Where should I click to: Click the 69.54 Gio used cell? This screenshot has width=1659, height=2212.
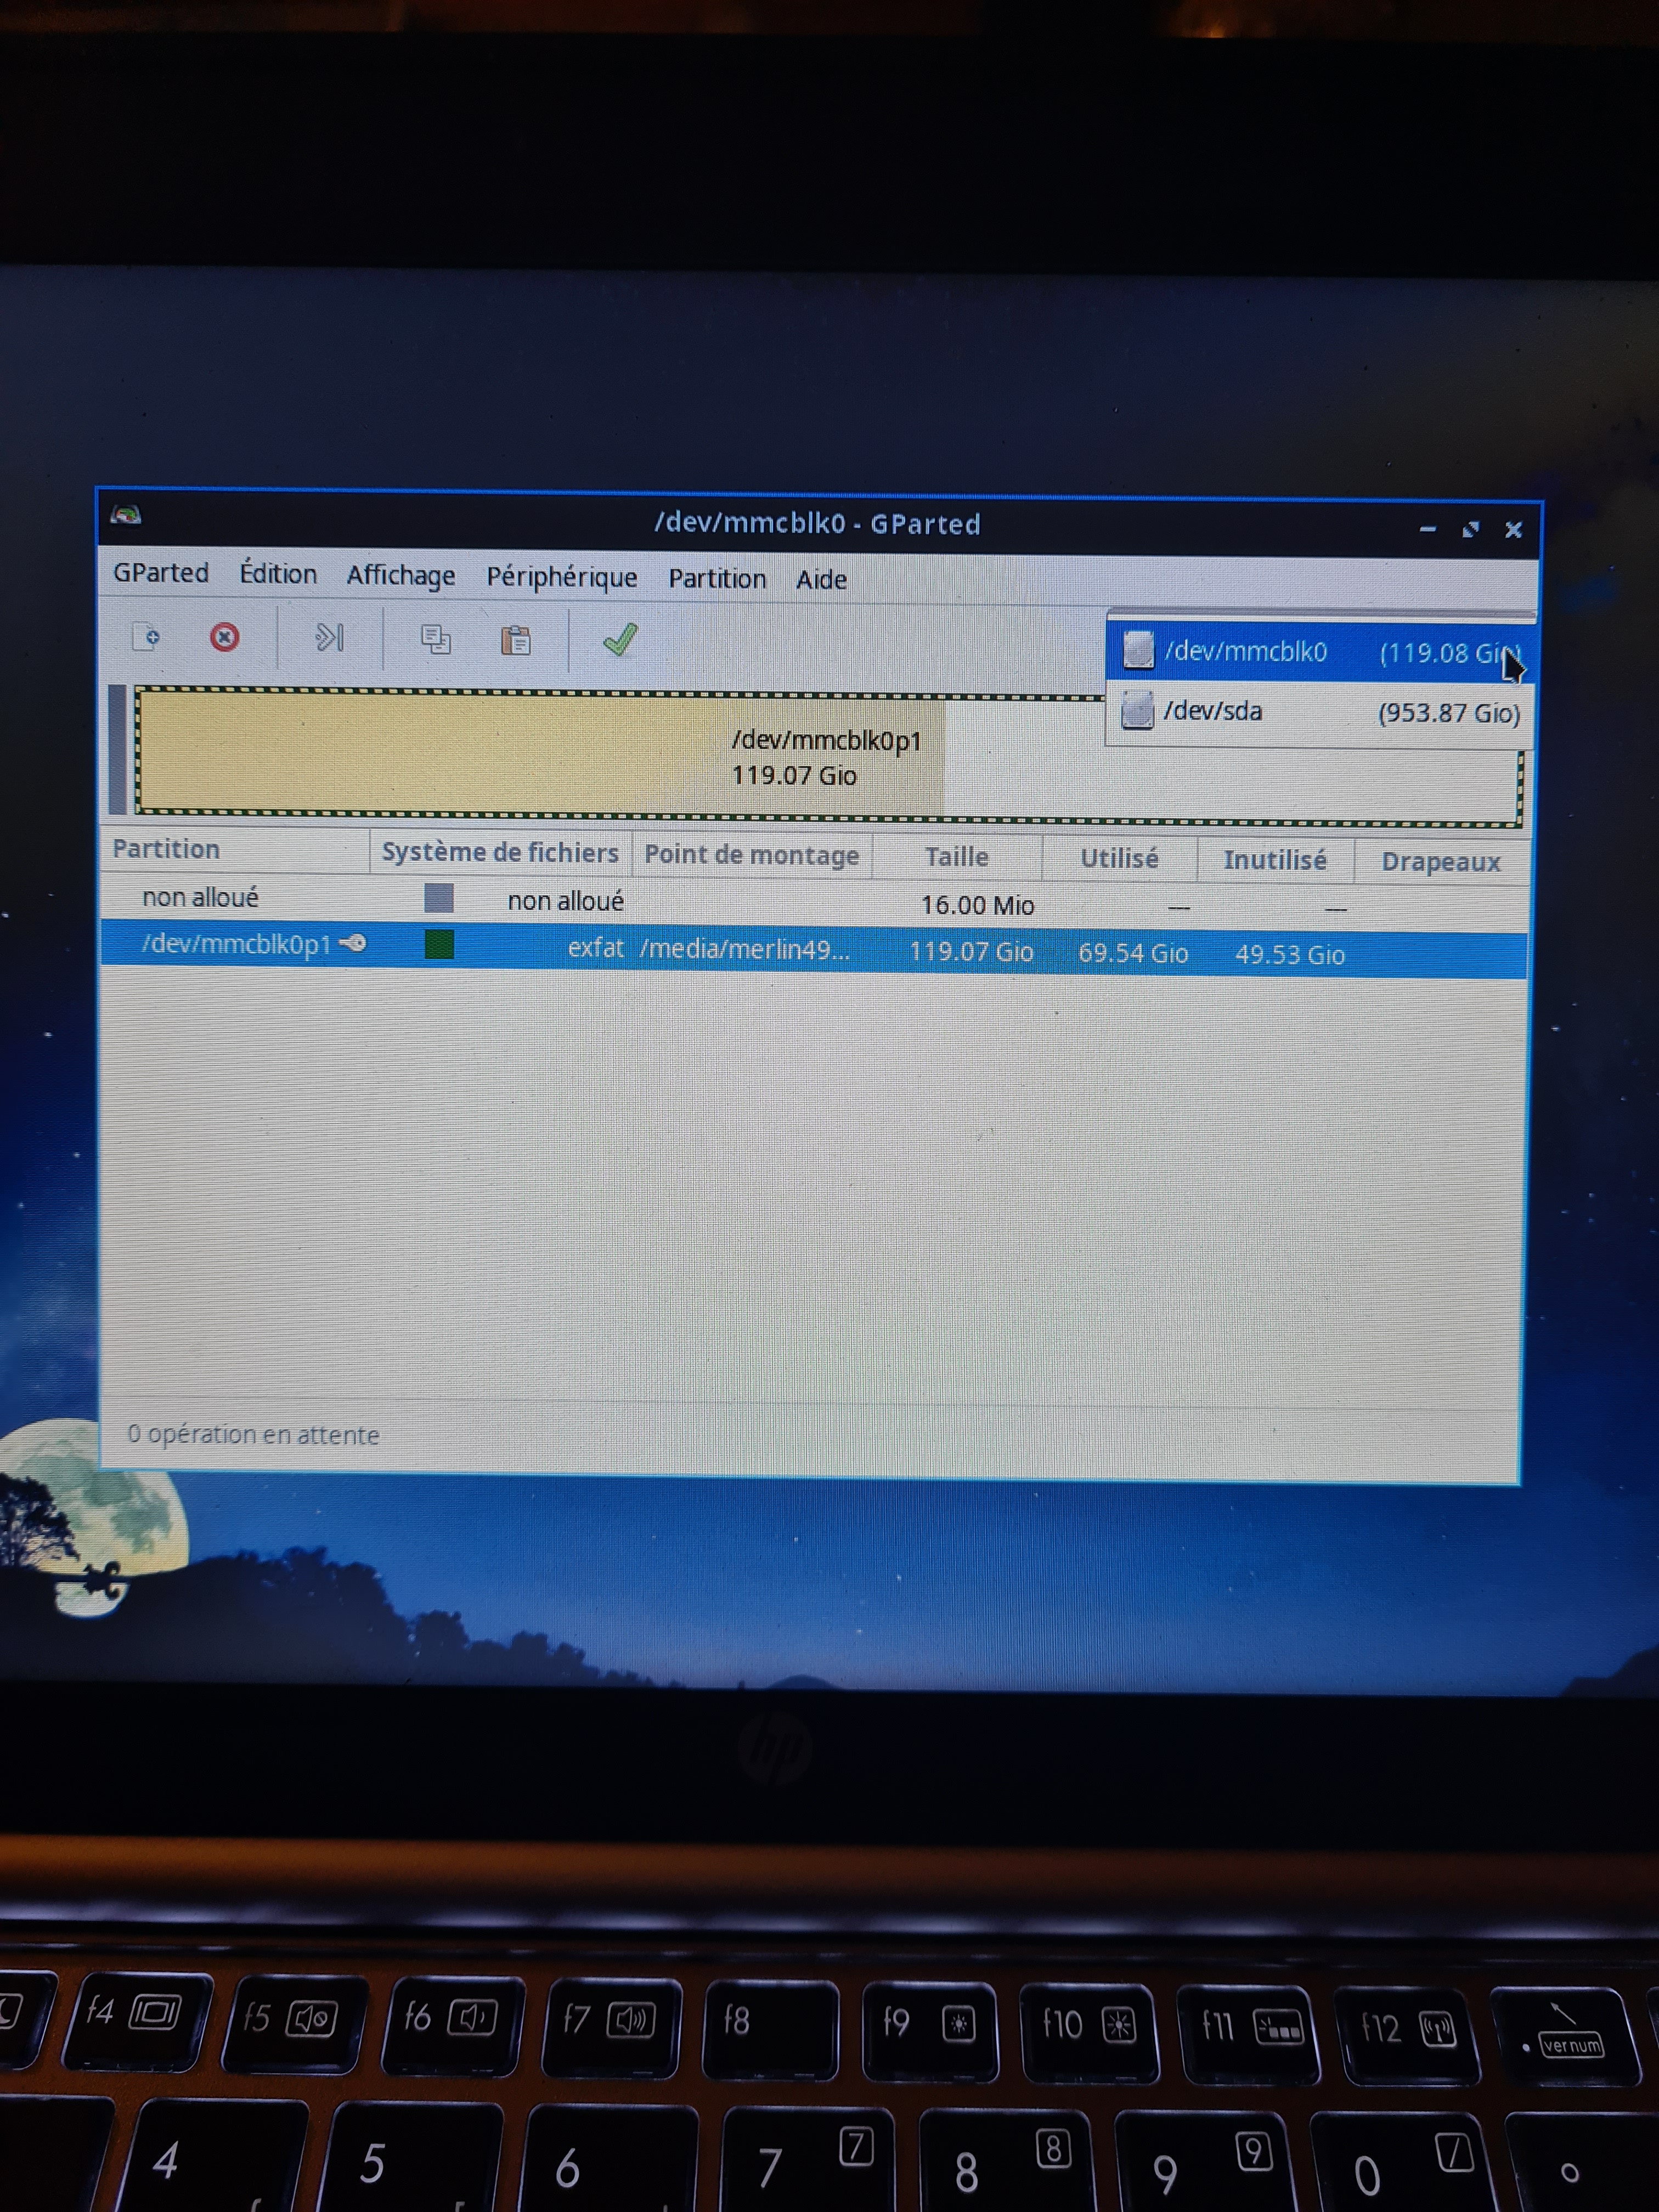coord(1133,953)
